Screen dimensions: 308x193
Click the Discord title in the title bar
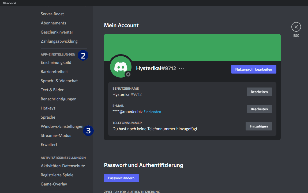pyautogui.click(x=9, y=3)
